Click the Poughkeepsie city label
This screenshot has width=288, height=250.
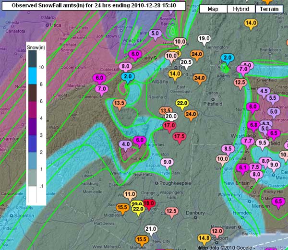[175, 183]
